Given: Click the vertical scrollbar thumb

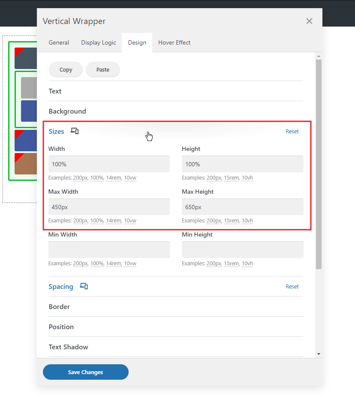Looking at the screenshot, I should (319, 165).
